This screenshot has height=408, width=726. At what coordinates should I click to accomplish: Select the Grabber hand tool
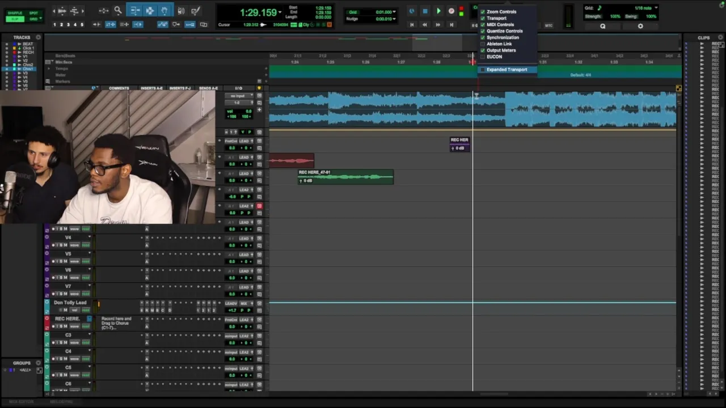pos(164,10)
